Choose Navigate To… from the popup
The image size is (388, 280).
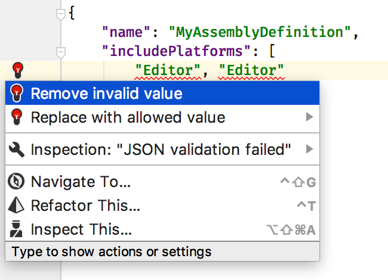pos(162,182)
